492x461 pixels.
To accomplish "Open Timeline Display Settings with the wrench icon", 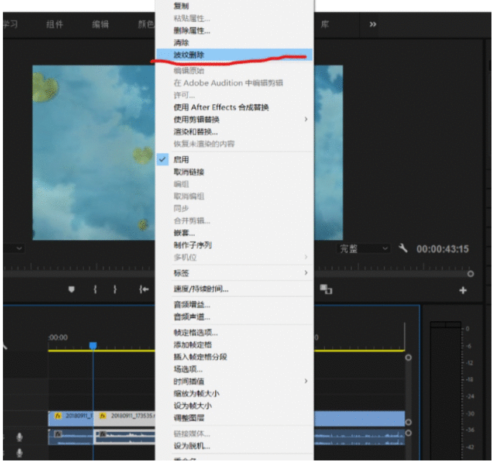I will 404,249.
